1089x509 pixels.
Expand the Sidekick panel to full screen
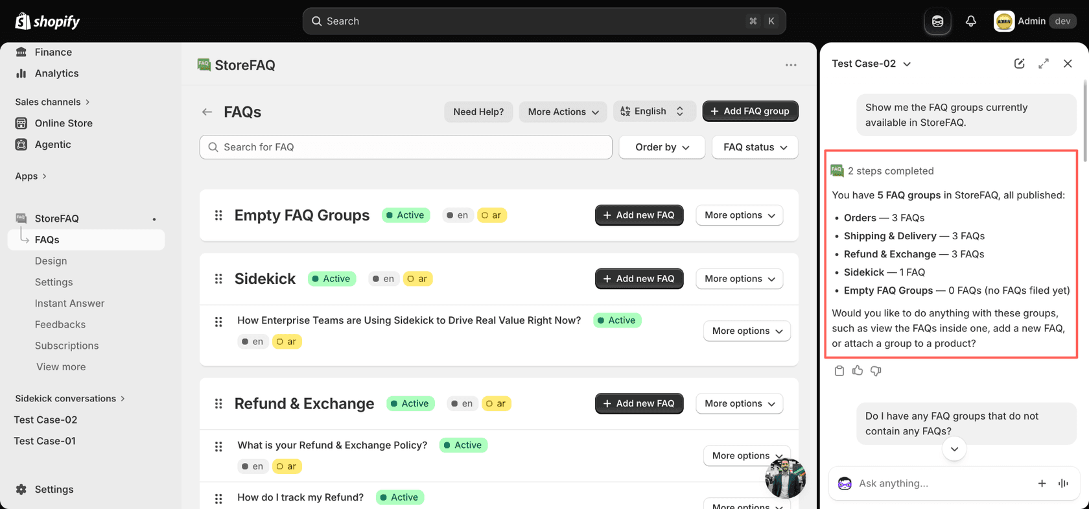1044,64
